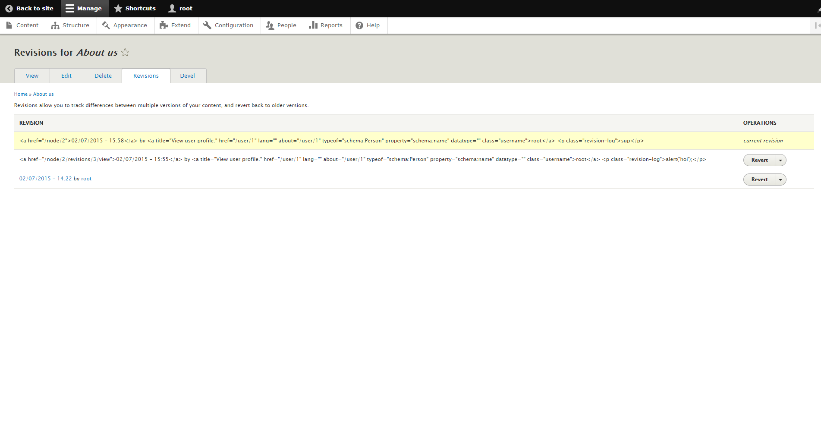Screen dimensions: 821x438
Task: Toggle the bookmark star beside About us title
Action: [x=125, y=53]
